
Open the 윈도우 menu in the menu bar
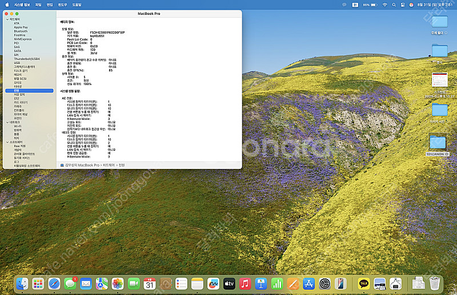coord(62,5)
